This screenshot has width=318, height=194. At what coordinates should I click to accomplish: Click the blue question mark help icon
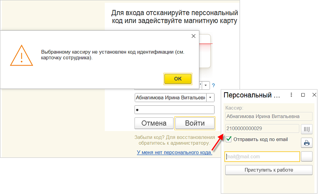click(x=213, y=85)
